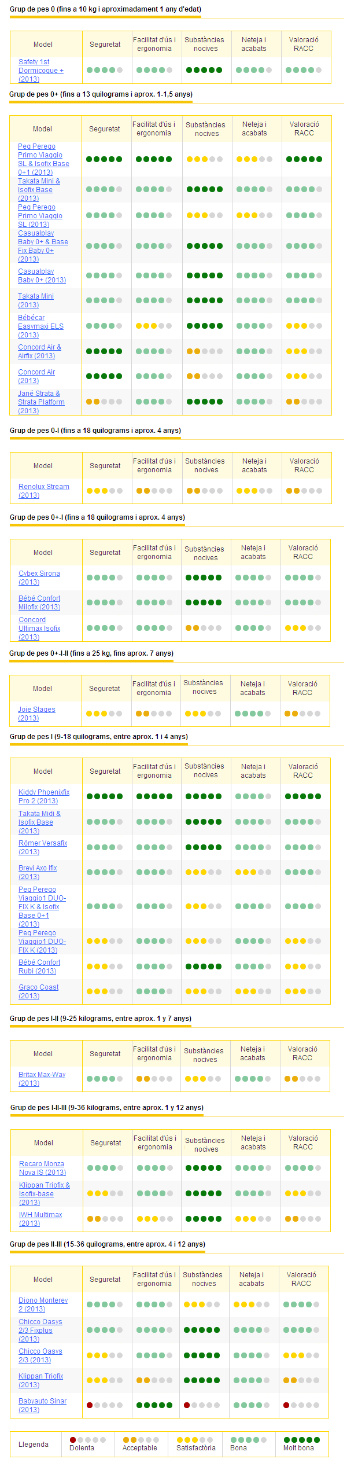Click the red Dolenta rating dots in legend
347x1470 pixels.
87,1440
